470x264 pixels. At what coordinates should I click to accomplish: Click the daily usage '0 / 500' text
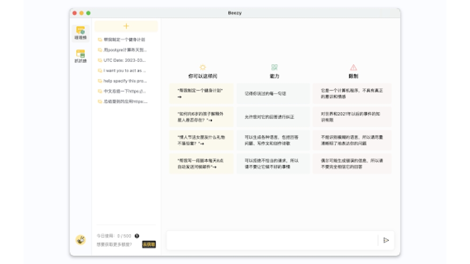coord(124,236)
